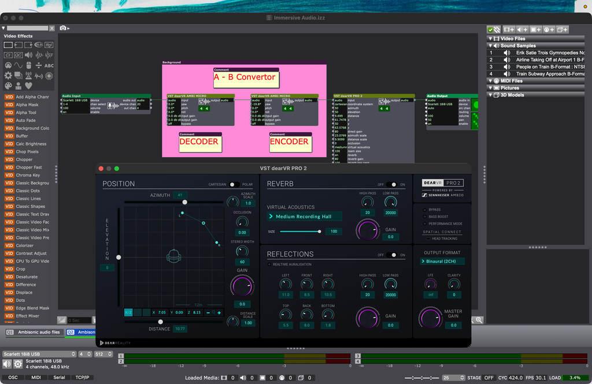Enable the Bass Boost option
The image size is (592, 384).
(x=425, y=217)
